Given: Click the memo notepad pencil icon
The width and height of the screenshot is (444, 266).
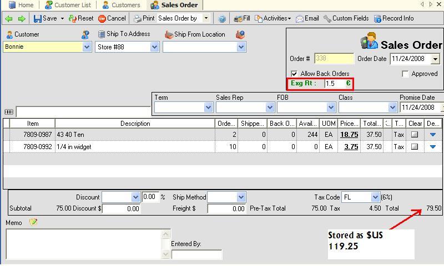Looking at the screenshot, I should (x=33, y=222).
